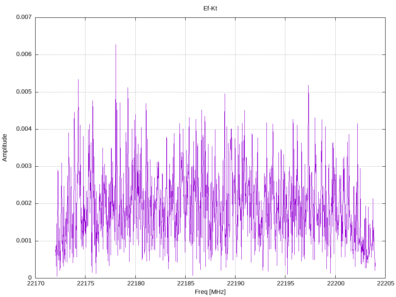Click the plot title 'Ef-Kt'

[210, 9]
